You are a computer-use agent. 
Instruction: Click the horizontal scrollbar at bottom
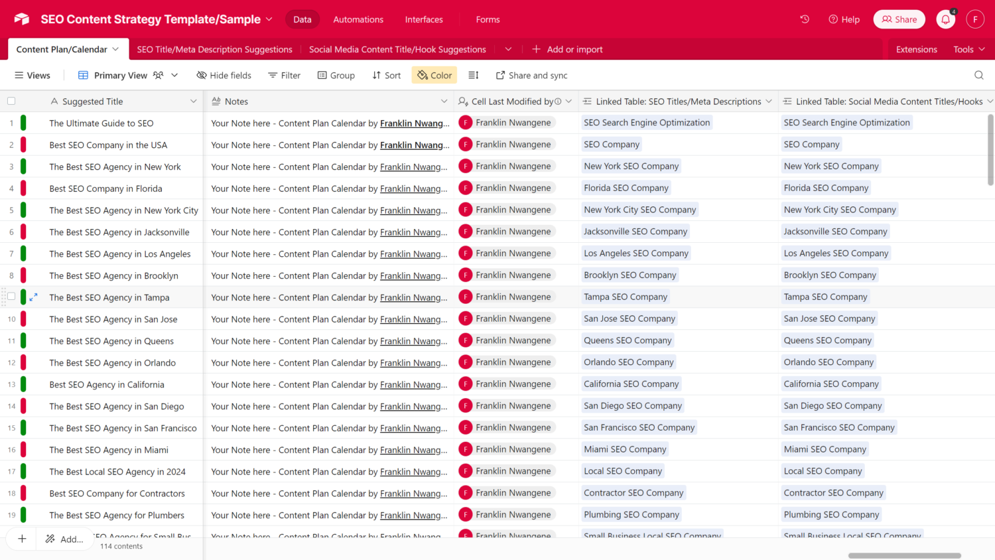point(904,555)
